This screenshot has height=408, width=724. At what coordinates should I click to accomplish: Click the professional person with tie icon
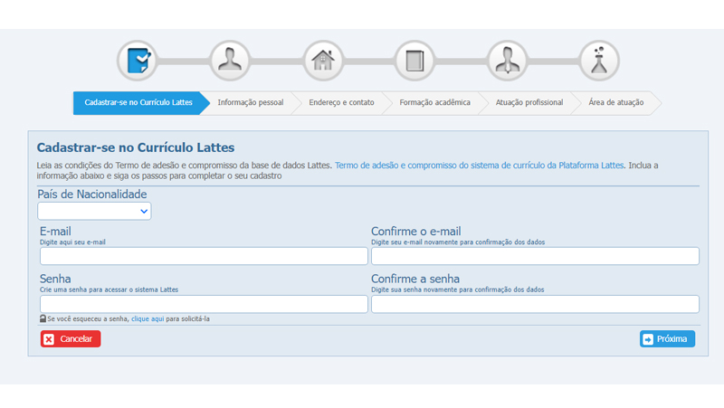point(507,61)
